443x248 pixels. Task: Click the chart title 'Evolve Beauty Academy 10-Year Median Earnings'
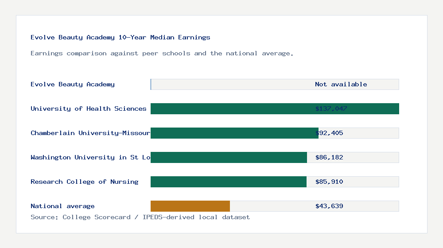[120, 37]
